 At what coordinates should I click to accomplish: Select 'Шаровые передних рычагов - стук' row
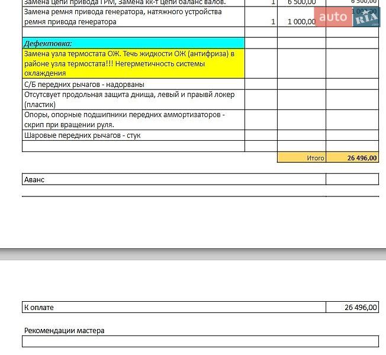(x=133, y=135)
